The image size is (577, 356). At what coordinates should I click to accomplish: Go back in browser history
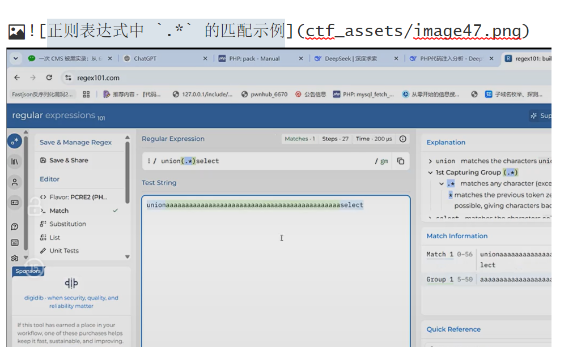tap(17, 78)
